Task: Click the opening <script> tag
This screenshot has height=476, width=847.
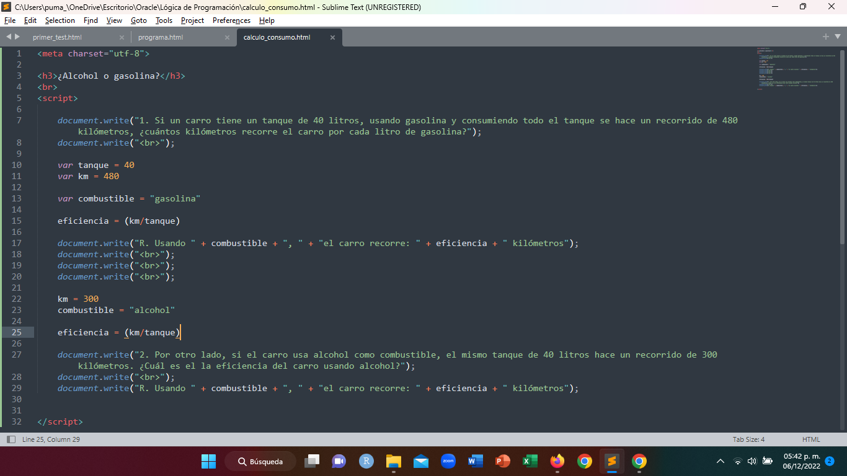Action: click(x=58, y=98)
